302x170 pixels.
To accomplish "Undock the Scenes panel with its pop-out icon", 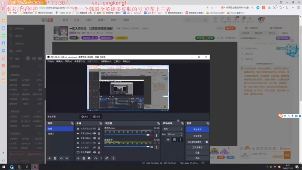I will (72, 123).
